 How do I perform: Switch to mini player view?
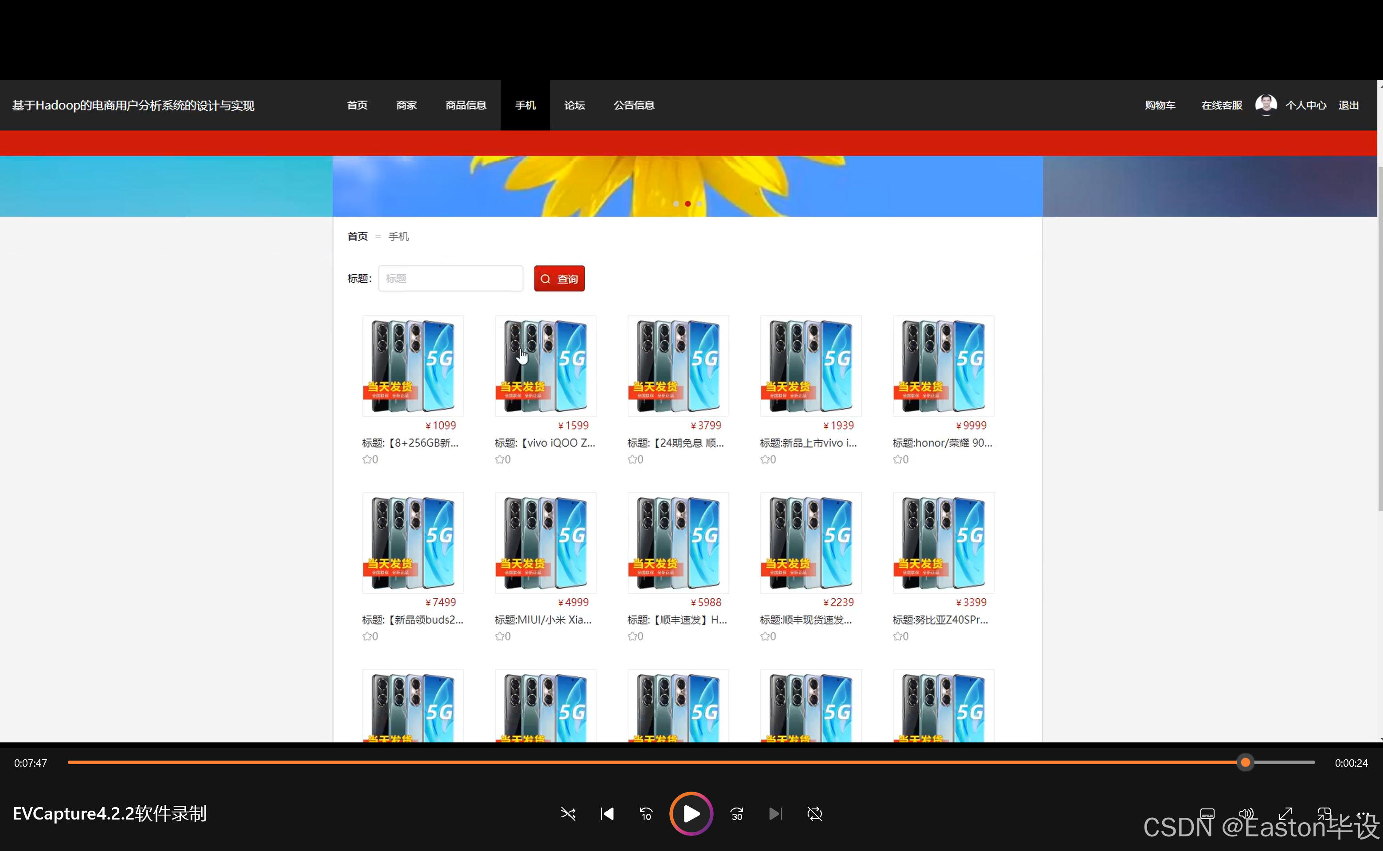tap(1324, 814)
